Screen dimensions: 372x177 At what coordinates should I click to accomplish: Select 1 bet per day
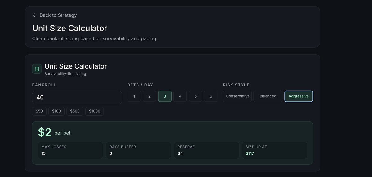tap(134, 96)
